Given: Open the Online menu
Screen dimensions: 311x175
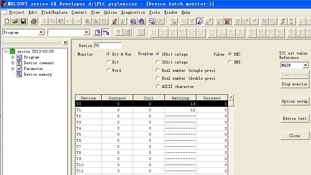Looking at the screenshot, I should click(x=110, y=12).
